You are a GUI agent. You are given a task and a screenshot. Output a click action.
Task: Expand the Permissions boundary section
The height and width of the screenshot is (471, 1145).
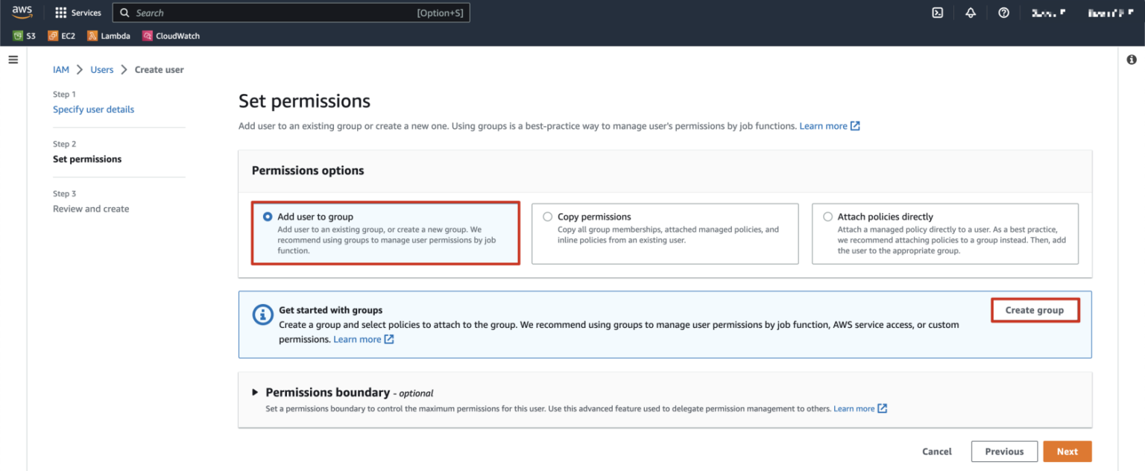(255, 393)
